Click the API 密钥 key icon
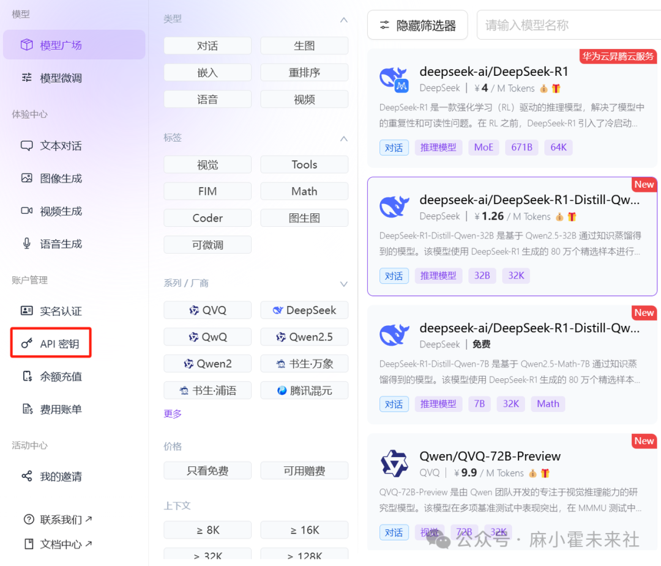 click(x=27, y=344)
